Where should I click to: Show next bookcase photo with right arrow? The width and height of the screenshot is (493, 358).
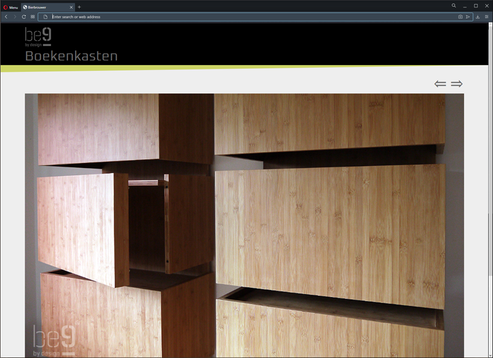point(457,84)
